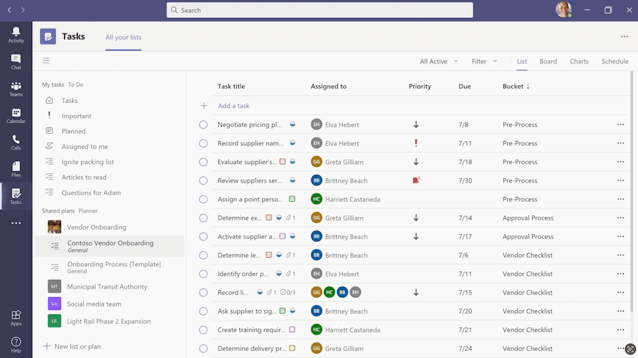Switch to the List view tab

point(521,61)
